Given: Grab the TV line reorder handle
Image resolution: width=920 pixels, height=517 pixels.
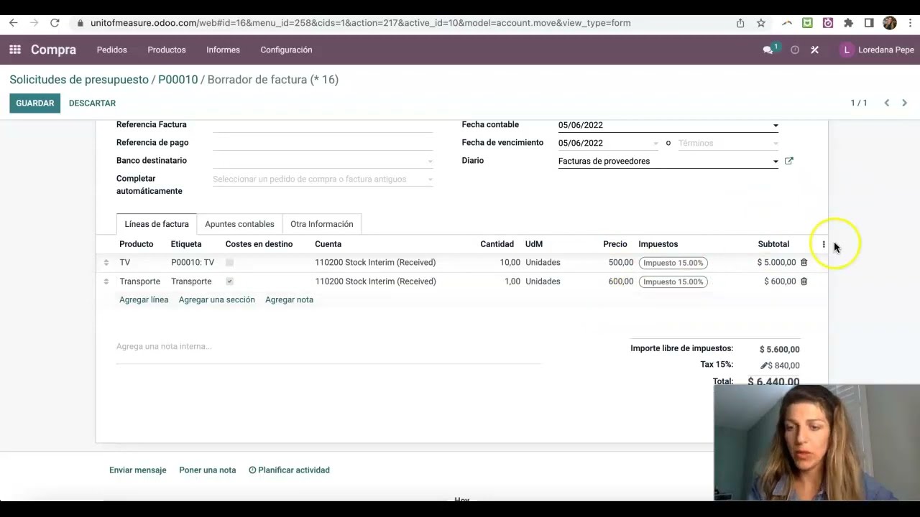Looking at the screenshot, I should [106, 263].
